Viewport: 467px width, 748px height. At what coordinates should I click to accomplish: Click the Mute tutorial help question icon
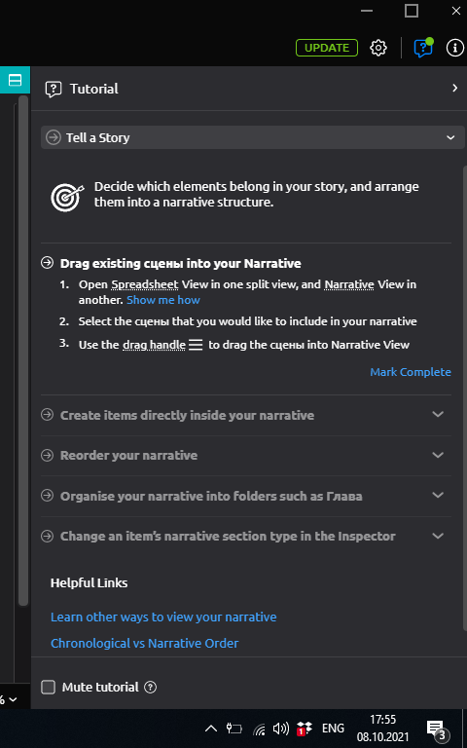150,687
